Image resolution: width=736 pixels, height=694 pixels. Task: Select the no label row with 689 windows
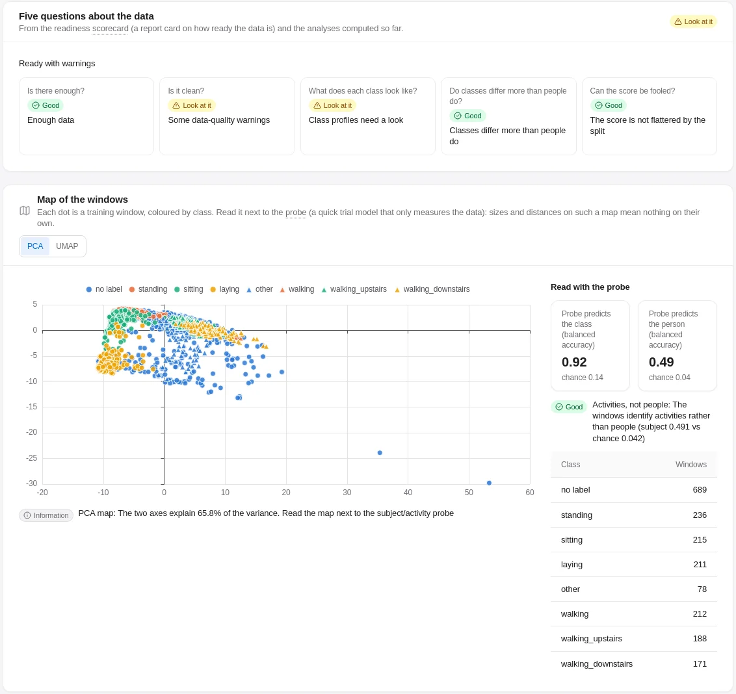coord(634,490)
